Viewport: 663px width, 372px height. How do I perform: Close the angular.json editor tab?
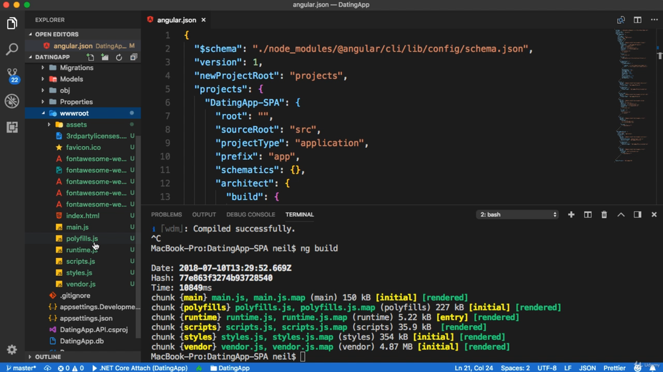click(x=204, y=20)
